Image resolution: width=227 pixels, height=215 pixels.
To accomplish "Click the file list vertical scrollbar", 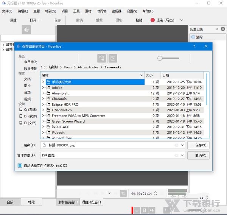I will (206, 89).
